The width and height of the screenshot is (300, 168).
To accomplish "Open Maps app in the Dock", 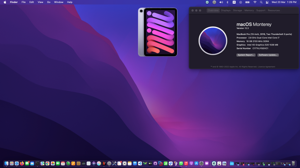I will pos(42,163).
